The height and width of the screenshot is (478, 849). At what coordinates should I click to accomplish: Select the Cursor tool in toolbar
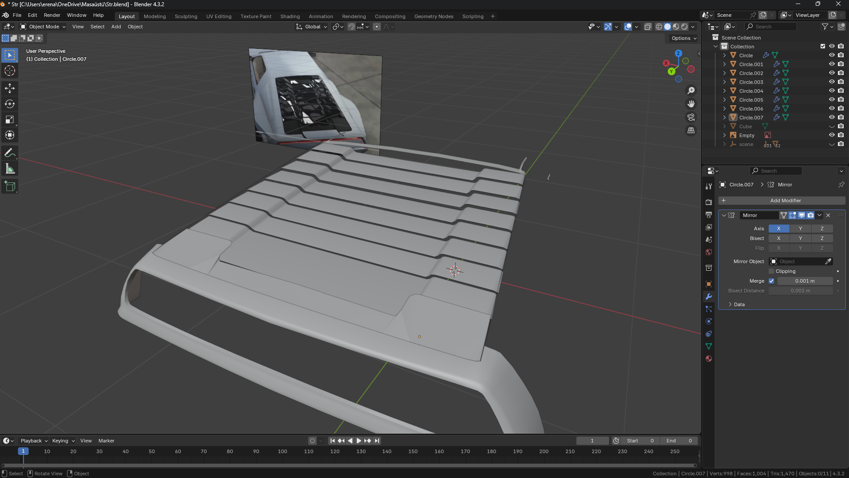pos(10,71)
